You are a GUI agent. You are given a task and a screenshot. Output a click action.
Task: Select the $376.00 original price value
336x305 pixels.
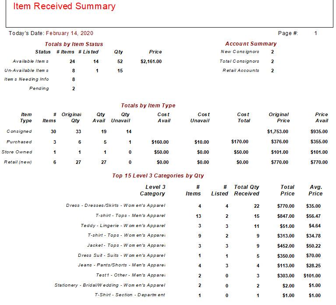tap(279, 142)
